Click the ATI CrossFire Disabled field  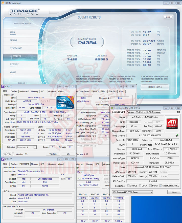pyautogui.click(x=153, y=181)
